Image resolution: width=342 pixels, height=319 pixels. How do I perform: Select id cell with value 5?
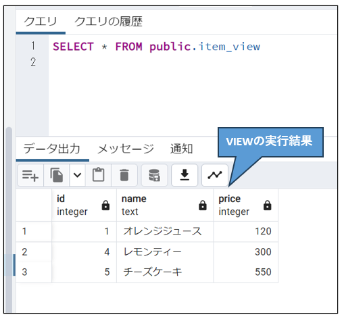(84, 272)
